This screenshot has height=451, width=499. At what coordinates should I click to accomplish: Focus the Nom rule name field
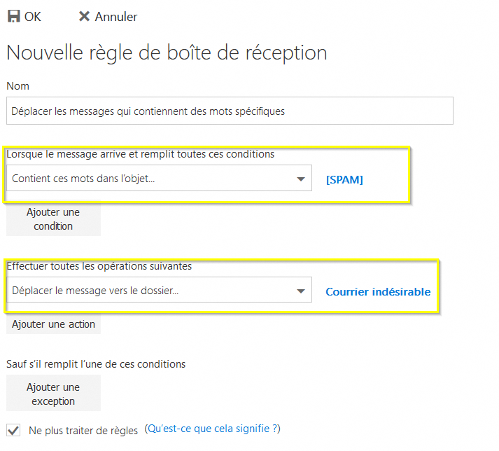(230, 111)
